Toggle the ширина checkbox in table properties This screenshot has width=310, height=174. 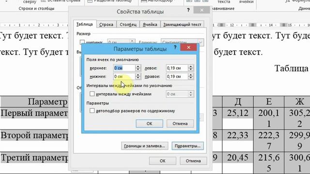point(82,42)
